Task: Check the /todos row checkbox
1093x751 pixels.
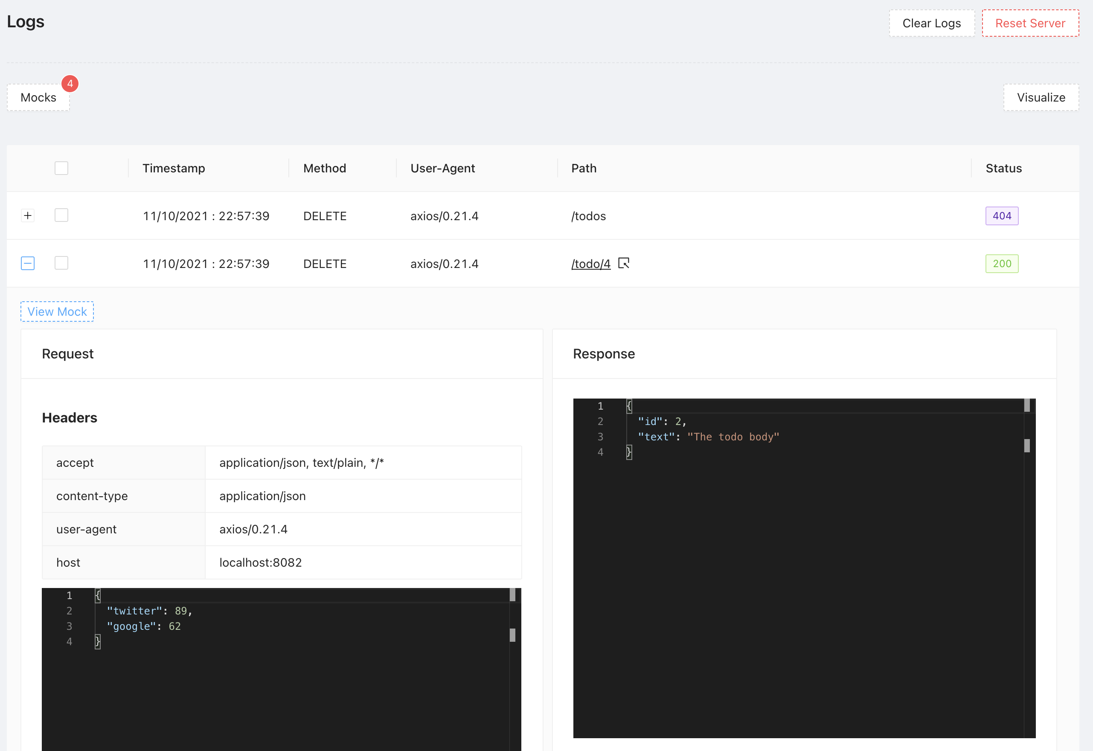Action: click(x=61, y=215)
